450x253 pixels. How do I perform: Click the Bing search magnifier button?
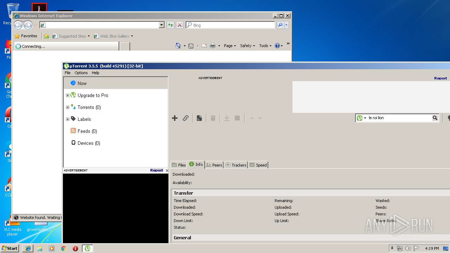tap(280, 25)
